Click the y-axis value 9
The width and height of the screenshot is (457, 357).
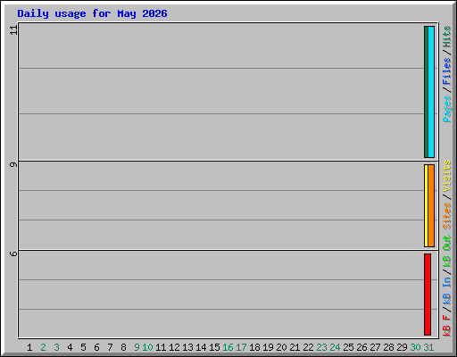(x=13, y=164)
